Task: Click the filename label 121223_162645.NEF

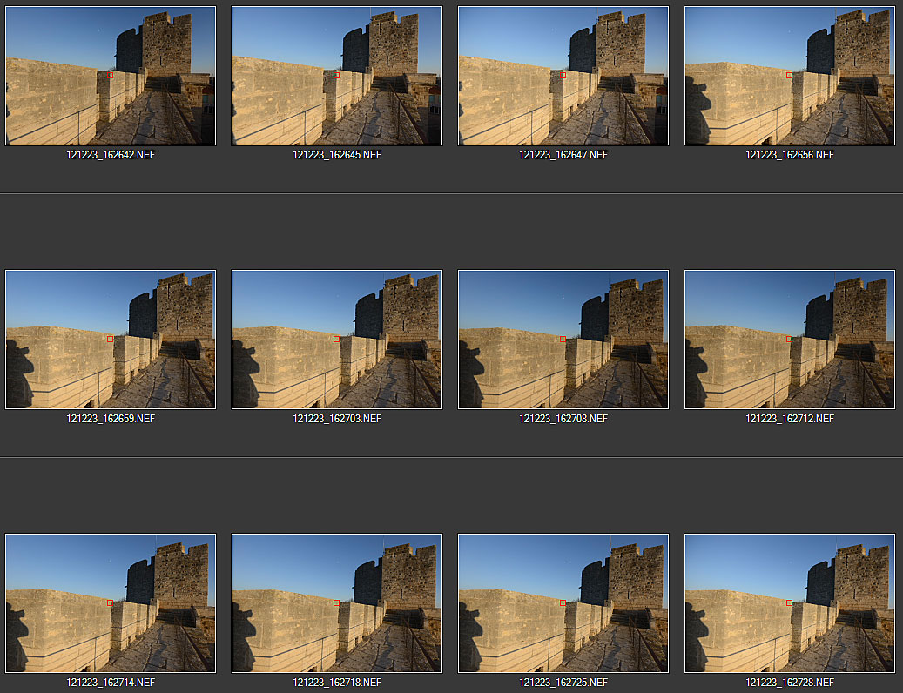Action: (337, 155)
